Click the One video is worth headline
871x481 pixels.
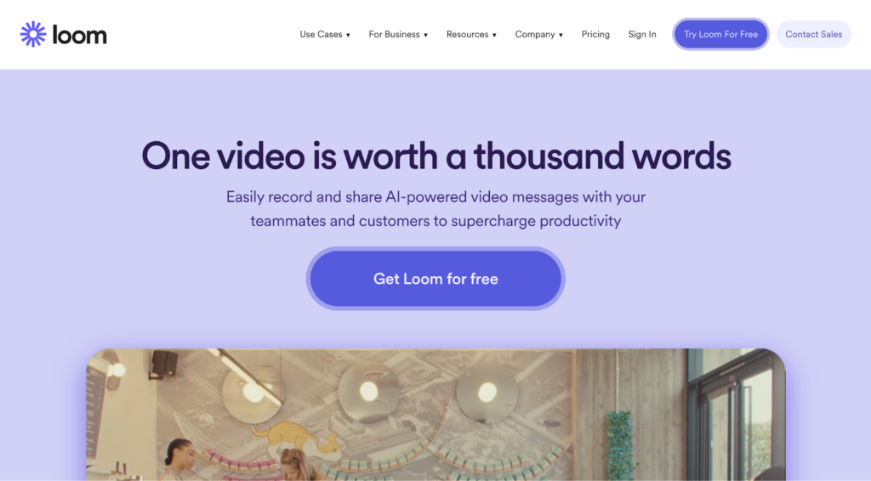(x=436, y=156)
